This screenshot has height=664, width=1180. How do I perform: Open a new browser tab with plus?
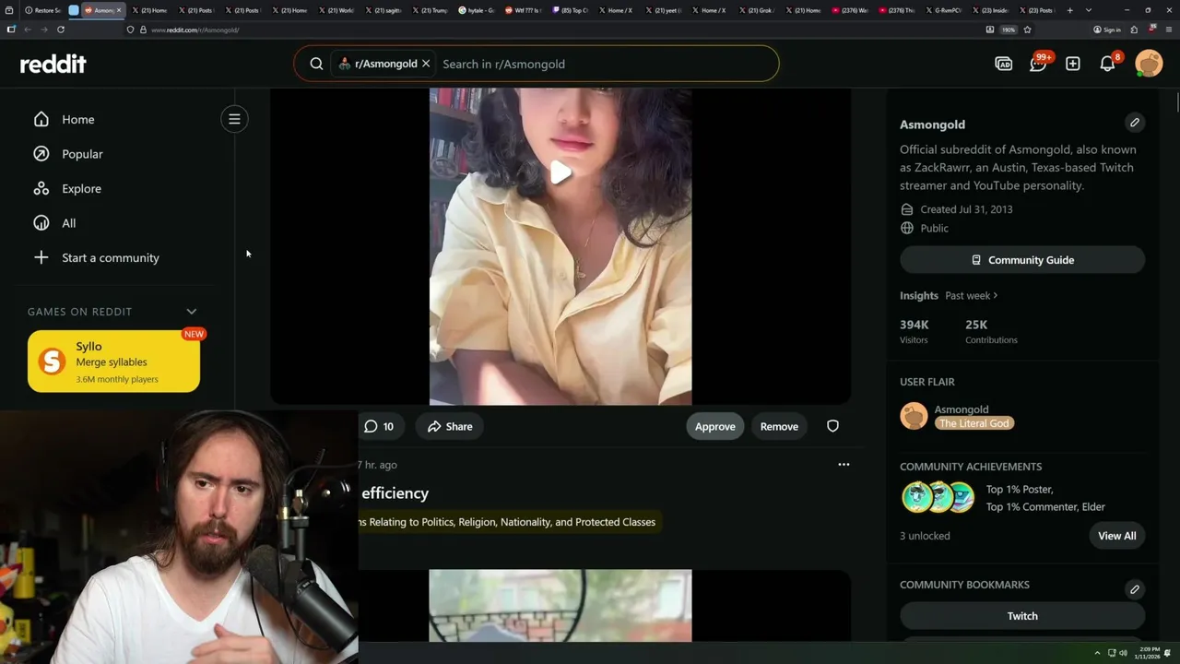[1069, 10]
